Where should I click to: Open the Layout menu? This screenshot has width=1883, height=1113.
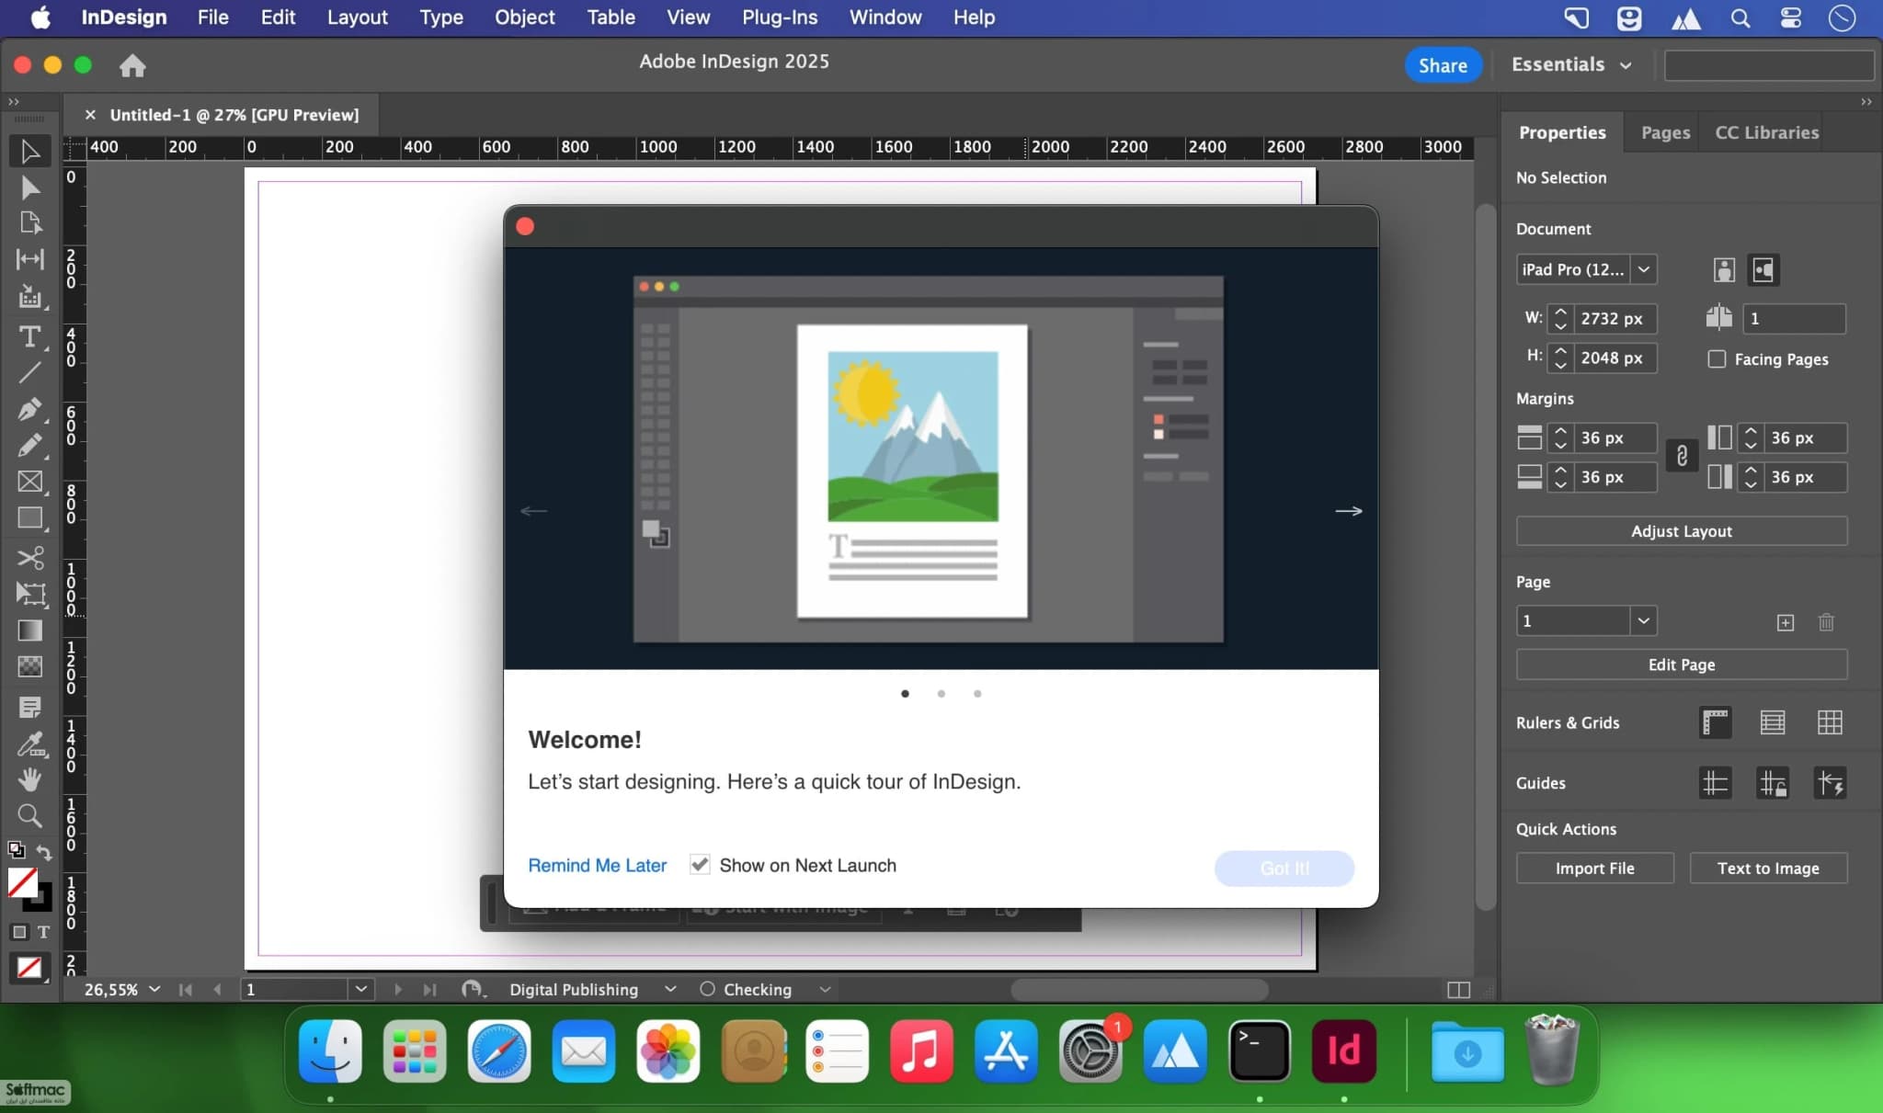[358, 17]
